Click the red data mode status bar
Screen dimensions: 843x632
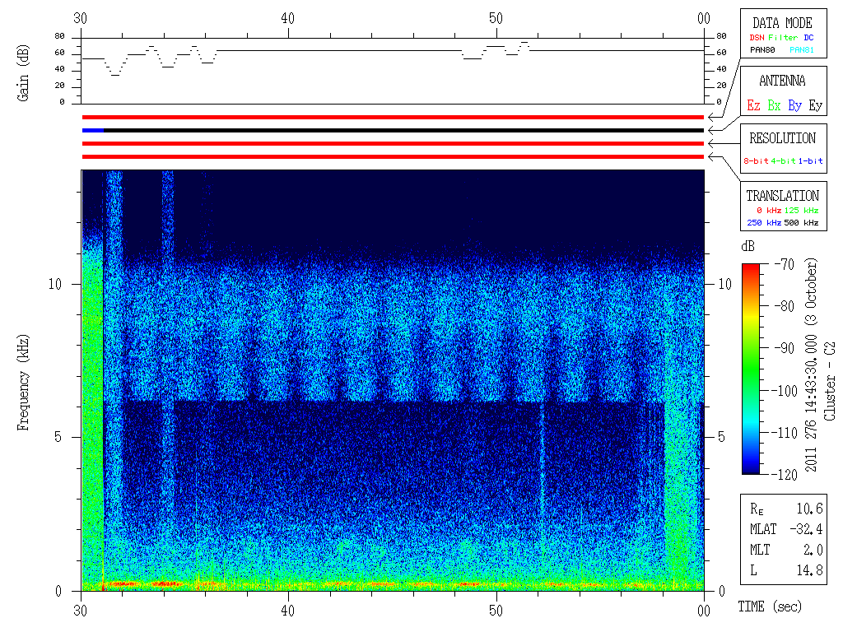[393, 117]
